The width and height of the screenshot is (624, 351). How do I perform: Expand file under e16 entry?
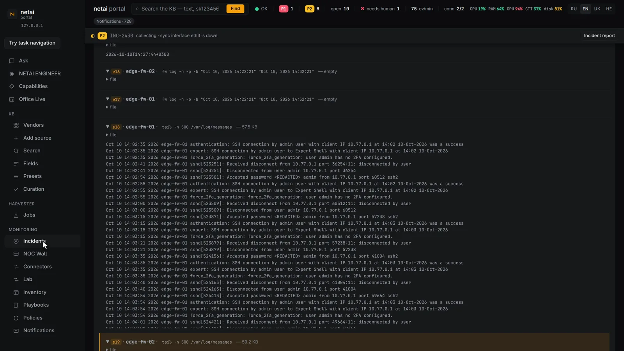[x=111, y=79]
